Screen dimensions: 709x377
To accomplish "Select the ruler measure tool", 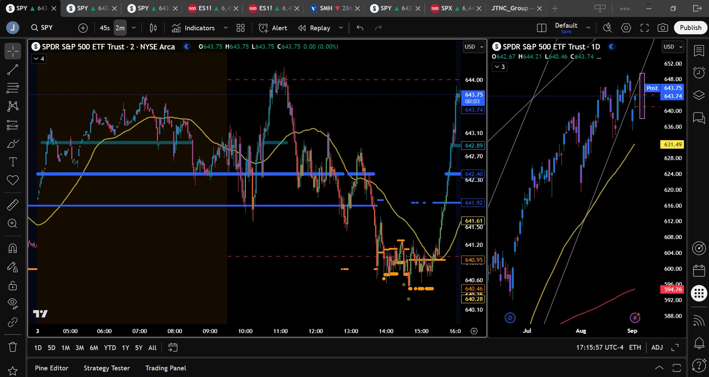I will (13, 205).
